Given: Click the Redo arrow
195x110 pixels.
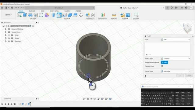Looking at the screenshot, I should (x=21, y=8).
